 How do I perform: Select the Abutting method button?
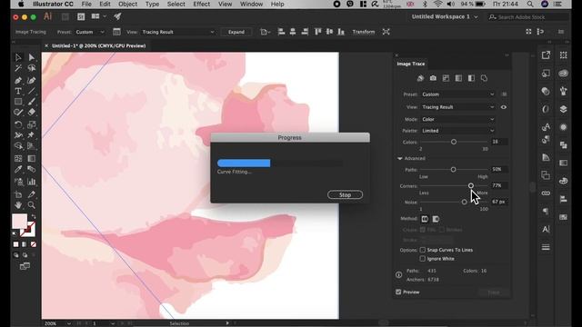tap(425, 219)
